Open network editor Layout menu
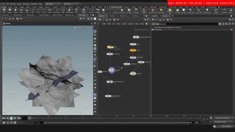 (131, 24)
